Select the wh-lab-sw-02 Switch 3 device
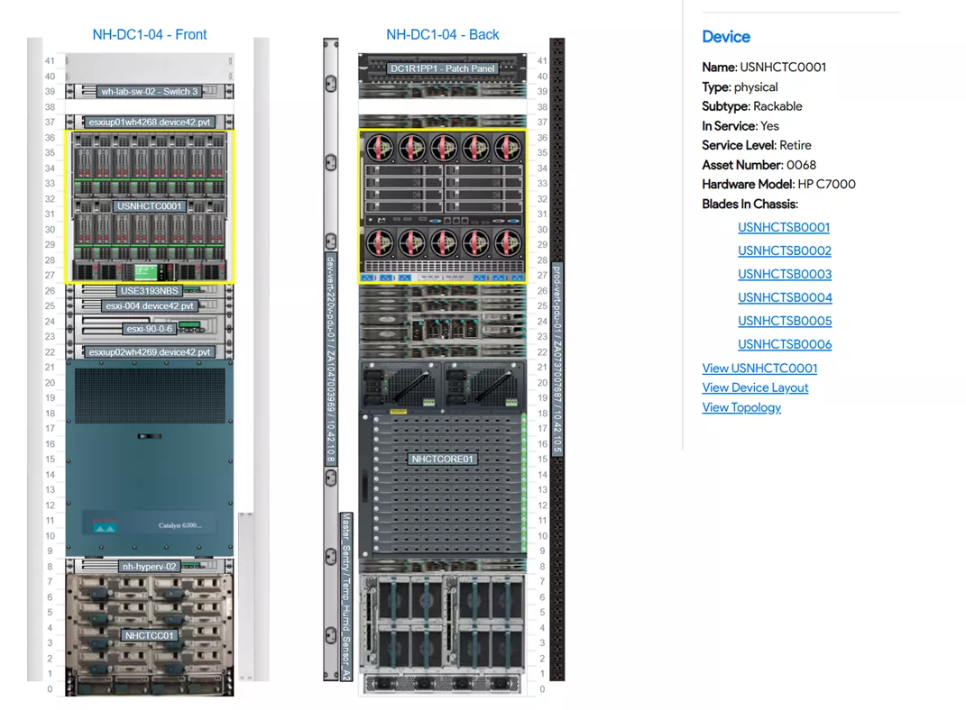 (x=149, y=92)
